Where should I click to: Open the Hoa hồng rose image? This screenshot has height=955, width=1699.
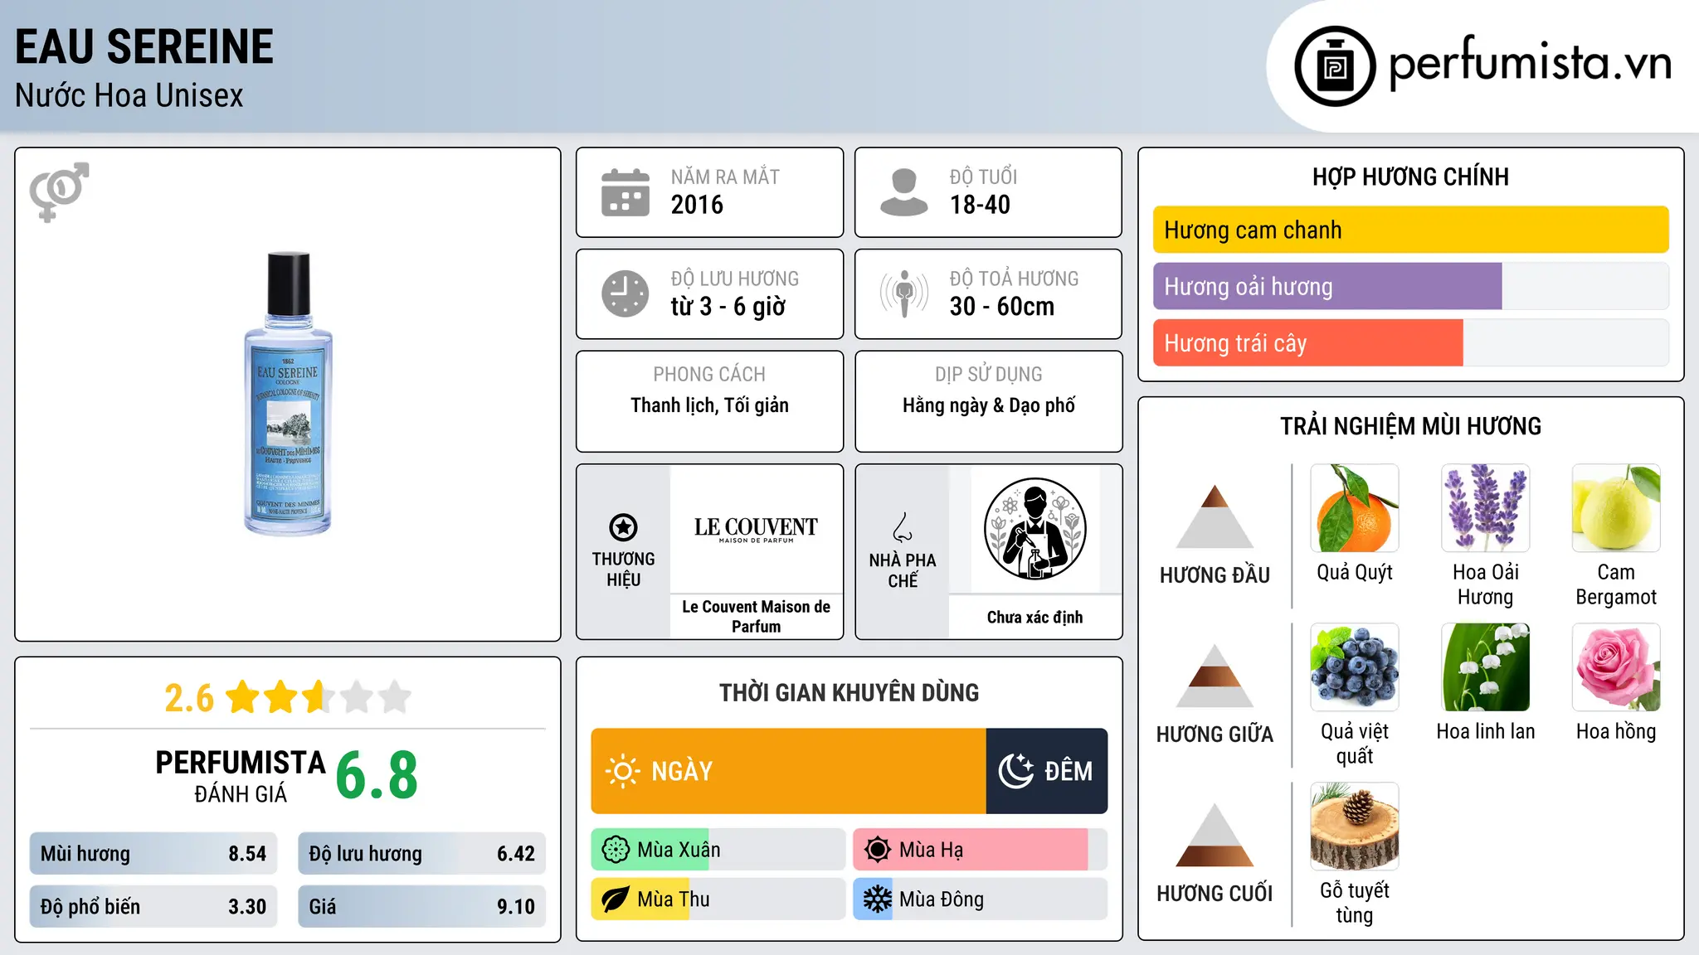pyautogui.click(x=1616, y=667)
